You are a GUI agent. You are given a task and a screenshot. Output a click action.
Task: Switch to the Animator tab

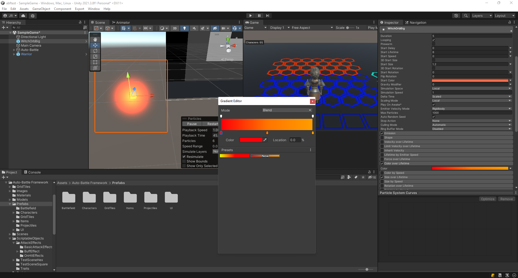(x=121, y=22)
